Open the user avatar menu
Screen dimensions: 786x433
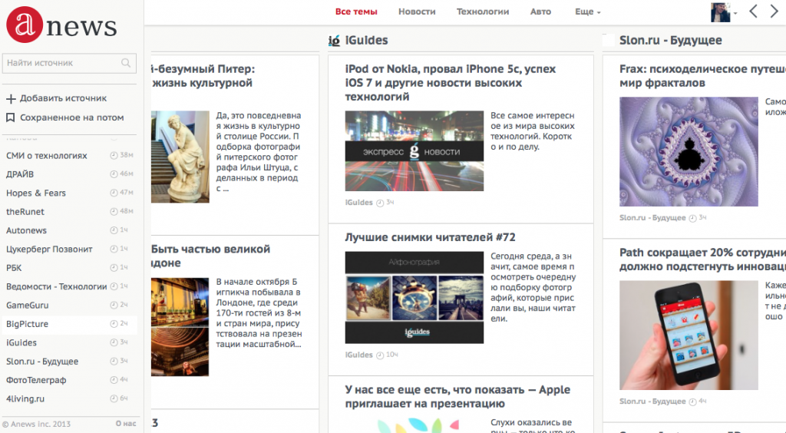[724, 12]
